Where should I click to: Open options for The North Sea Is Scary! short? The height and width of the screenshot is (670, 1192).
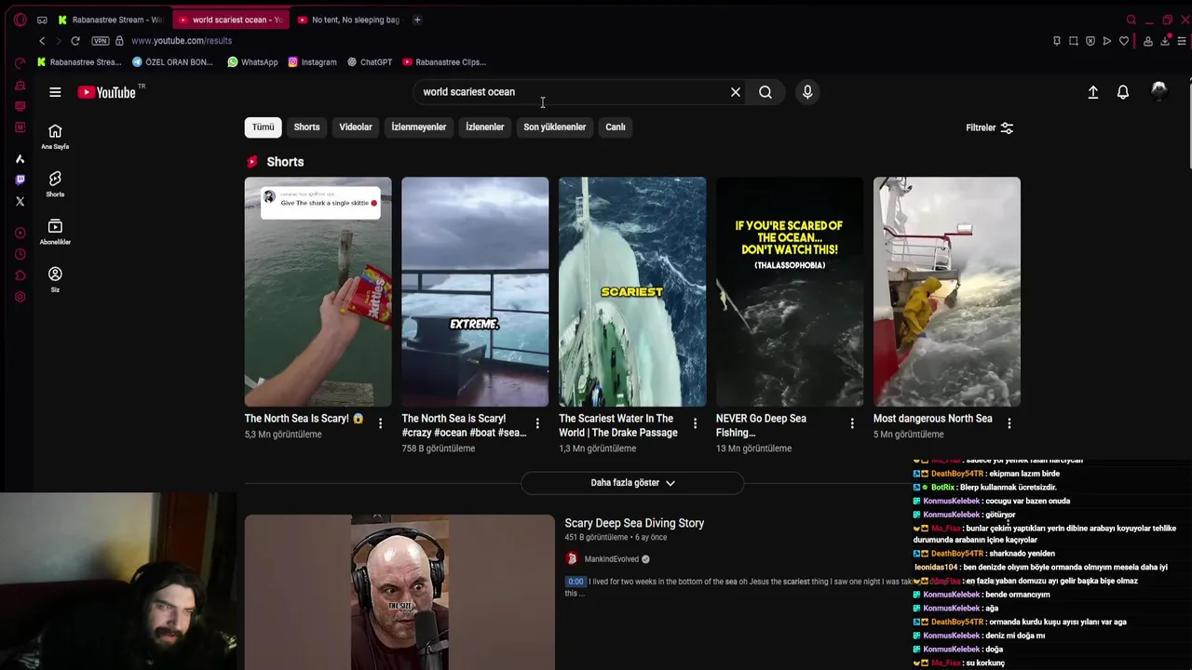point(380,423)
